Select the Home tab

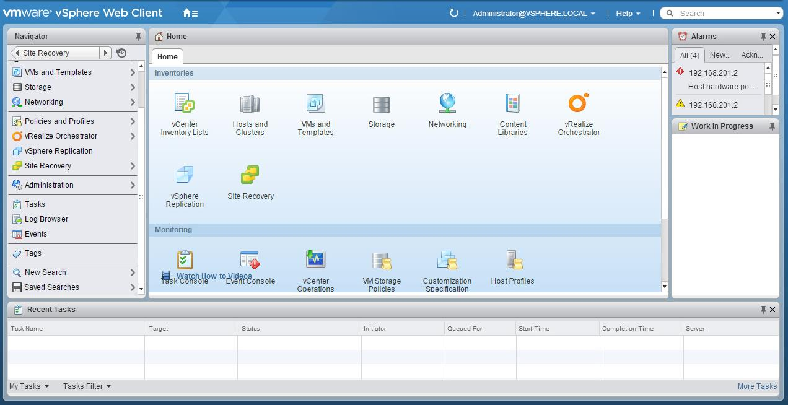click(x=167, y=56)
